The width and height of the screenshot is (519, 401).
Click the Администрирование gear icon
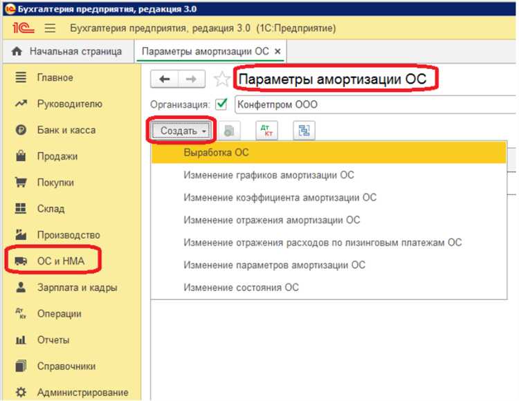tap(21, 393)
